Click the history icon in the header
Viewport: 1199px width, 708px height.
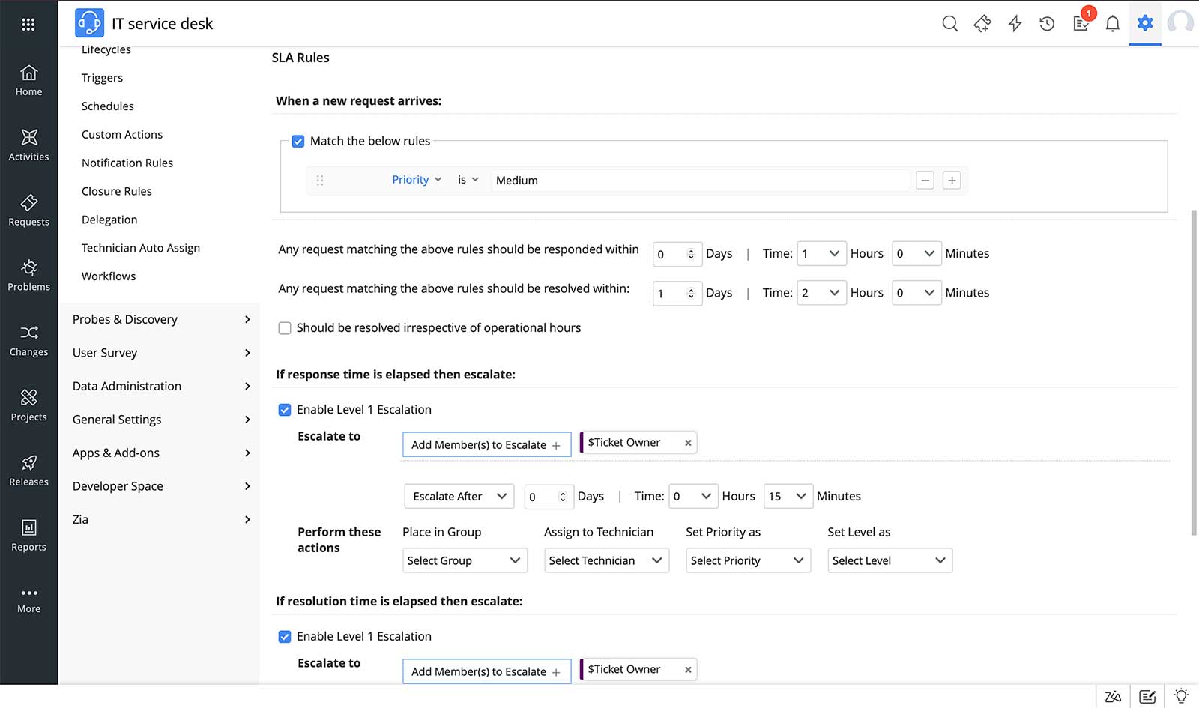coord(1047,23)
